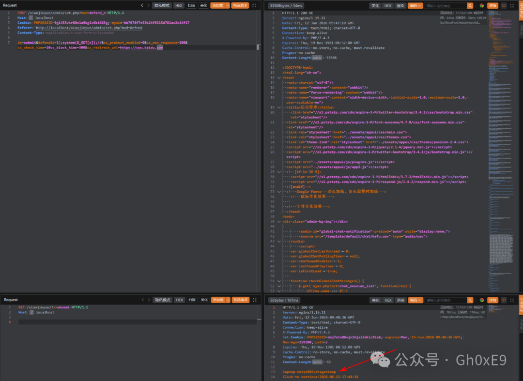The width and height of the screenshot is (523, 381).
Task: Click 美化 in GET whoami request panel
Action: pyautogui.click(x=204, y=300)
